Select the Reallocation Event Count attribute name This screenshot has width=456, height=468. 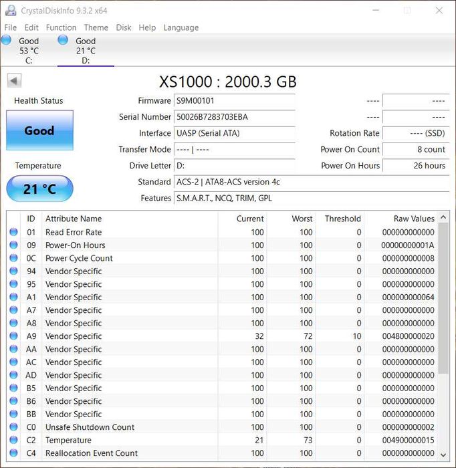click(x=92, y=453)
